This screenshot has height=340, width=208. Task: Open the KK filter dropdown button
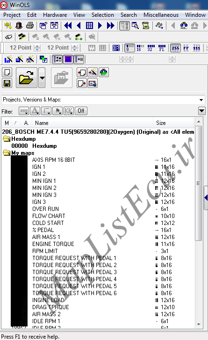68,111
